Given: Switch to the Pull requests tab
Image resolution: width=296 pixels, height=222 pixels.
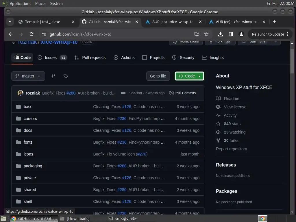Looking at the screenshot, I should click(90, 58).
